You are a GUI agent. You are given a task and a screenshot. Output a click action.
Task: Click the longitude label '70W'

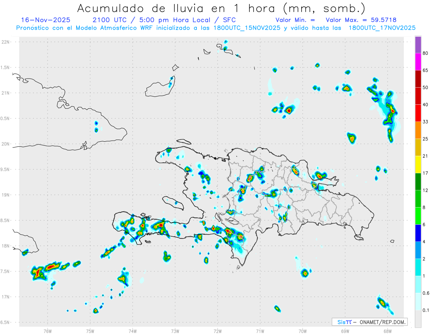click(x=303, y=331)
